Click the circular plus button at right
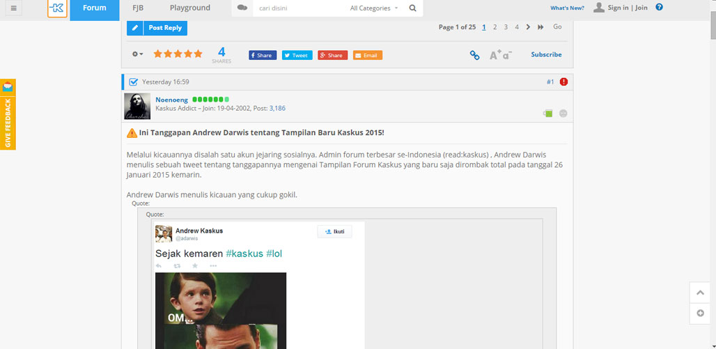 (x=700, y=313)
